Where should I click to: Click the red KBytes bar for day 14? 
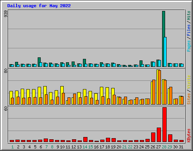tap(85, 139)
